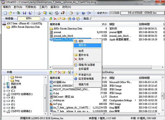
Task: Open the 選項(O) menu
Action: [55, 7]
